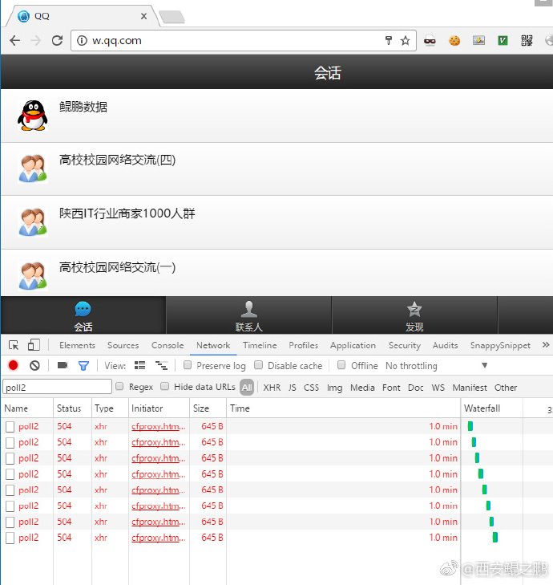Click the browser forward arrow

(35, 40)
